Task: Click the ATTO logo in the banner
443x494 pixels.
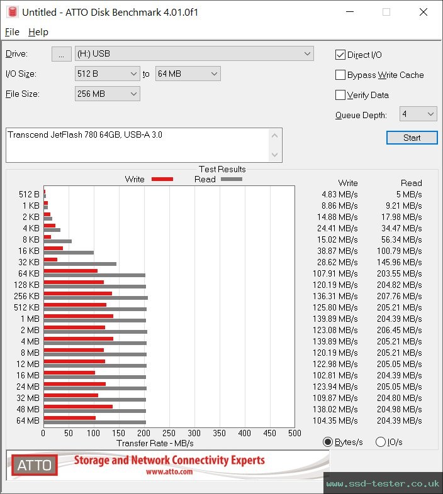Action: click(x=35, y=465)
